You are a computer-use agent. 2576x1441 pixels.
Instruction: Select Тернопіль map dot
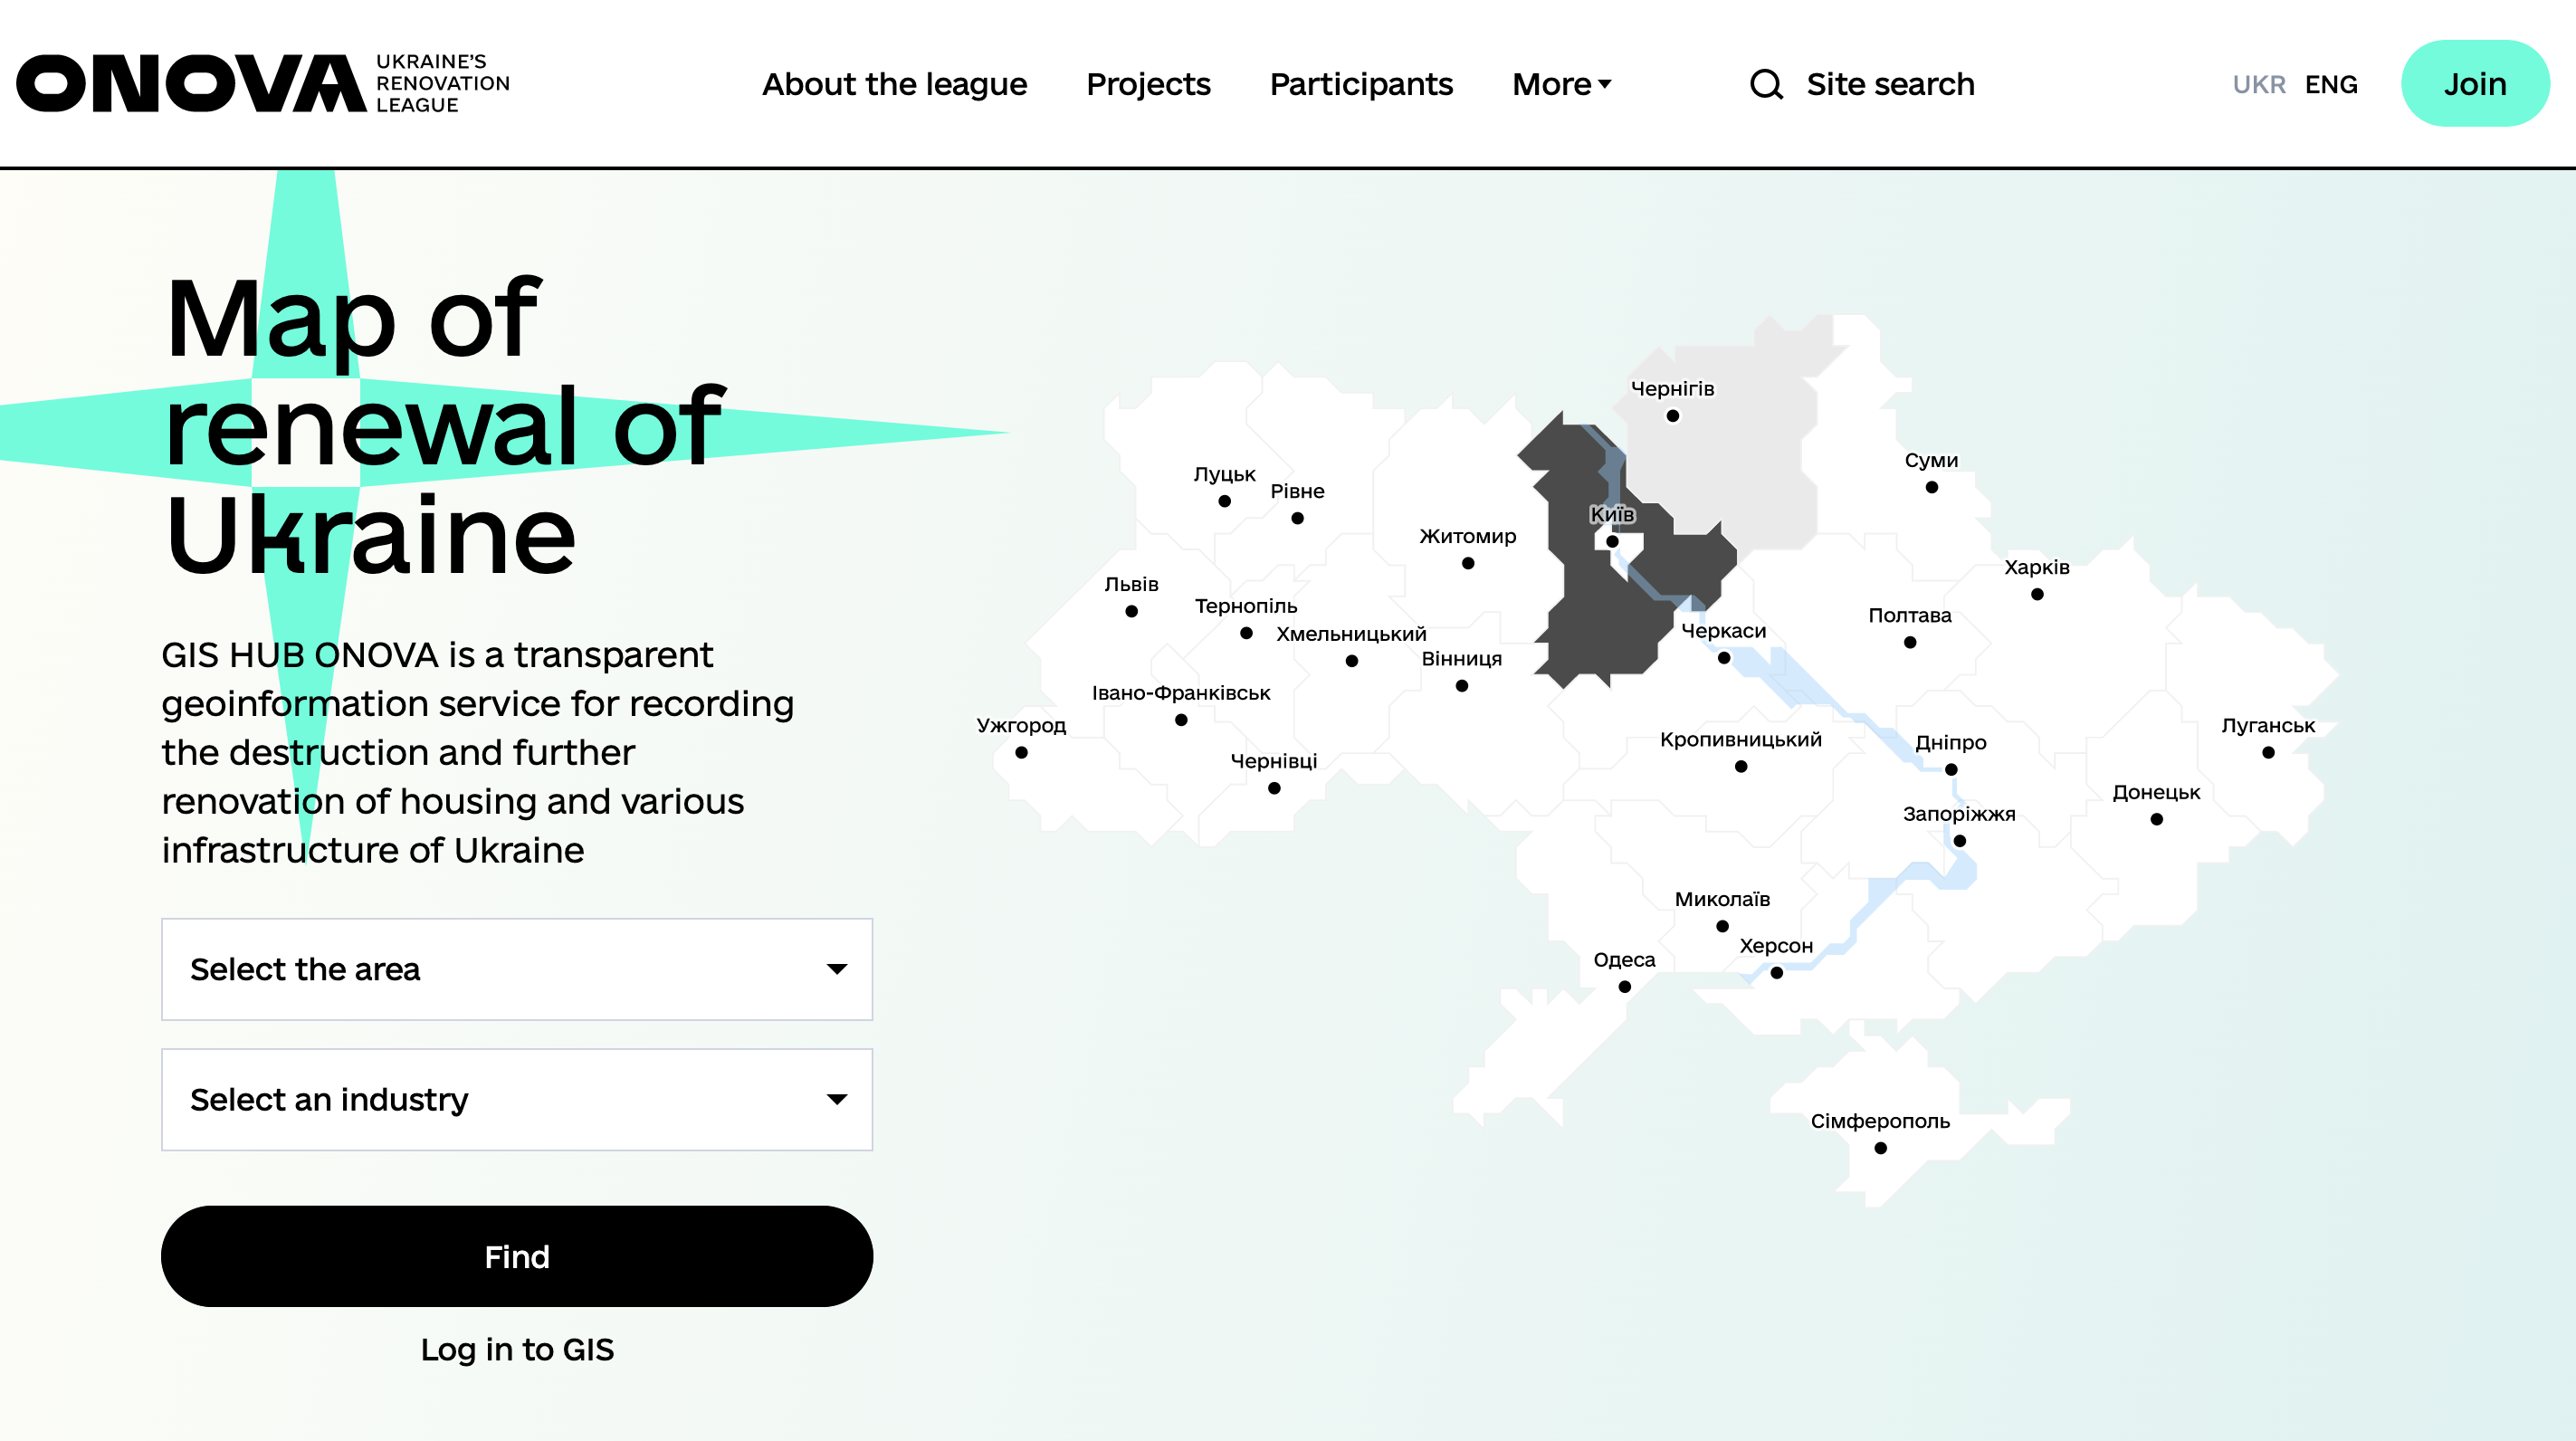click(1246, 633)
